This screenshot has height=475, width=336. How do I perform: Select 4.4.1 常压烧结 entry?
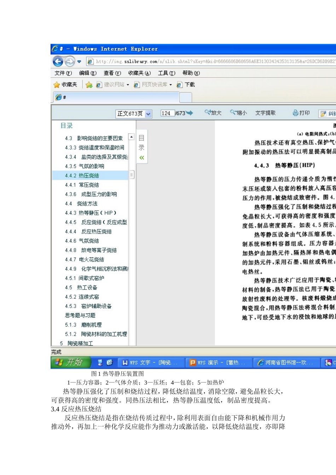click(x=82, y=185)
